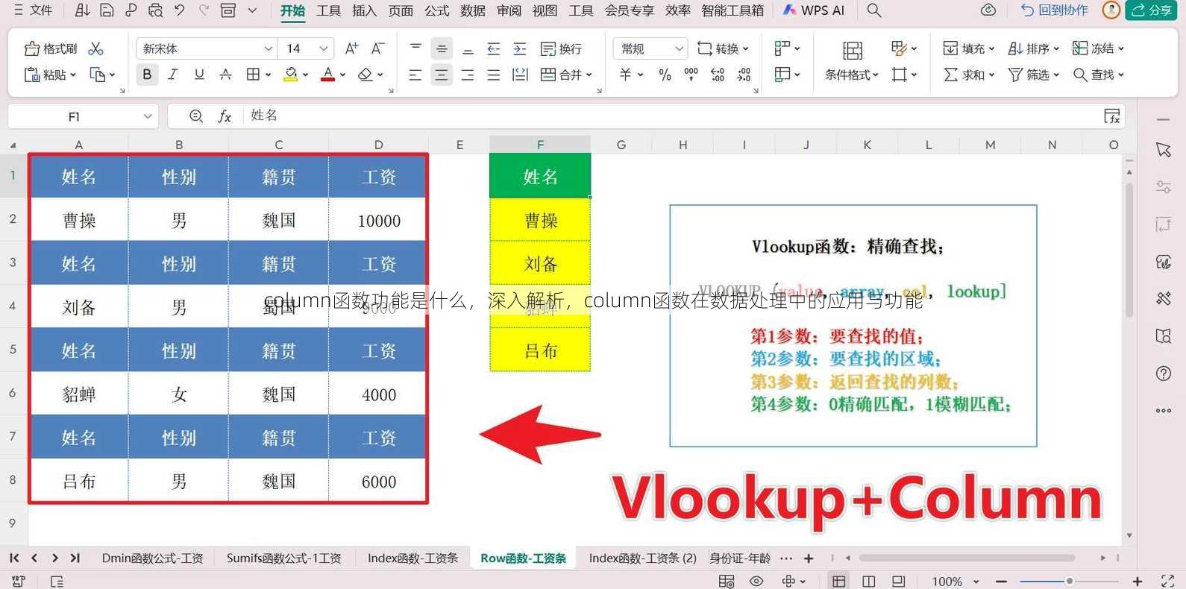Screen dimensions: 1186x589
Task: Click in the formula bar showing 姓名
Action: (671, 116)
